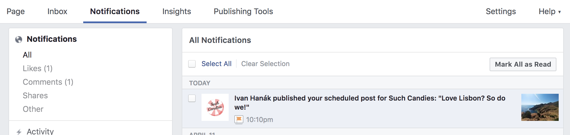Click the globe icon beside Notifications heading
Image resolution: width=570 pixels, height=135 pixels.
coord(19,40)
